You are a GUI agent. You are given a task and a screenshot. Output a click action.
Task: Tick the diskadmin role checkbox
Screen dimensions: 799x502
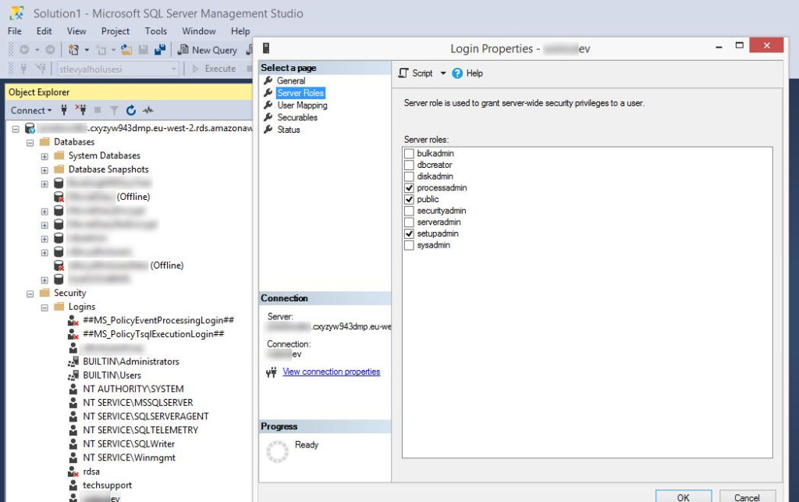coord(409,176)
